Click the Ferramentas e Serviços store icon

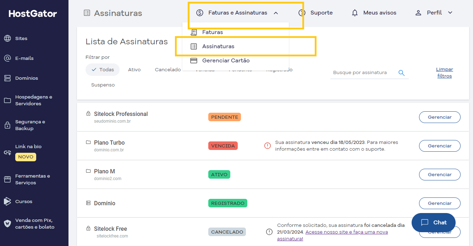pos(7,179)
